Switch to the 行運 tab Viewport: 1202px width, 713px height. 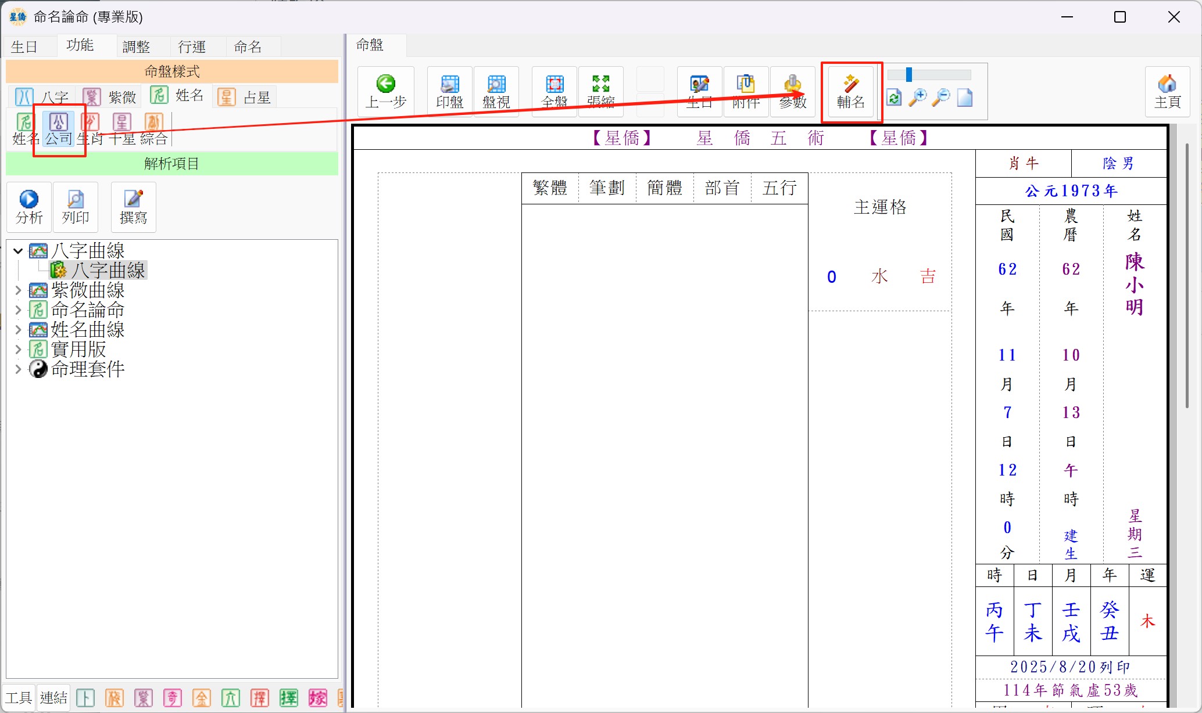click(192, 46)
